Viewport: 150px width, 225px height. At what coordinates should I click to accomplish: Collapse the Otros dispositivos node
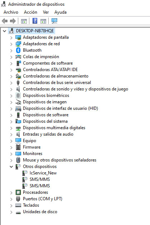point(11,167)
